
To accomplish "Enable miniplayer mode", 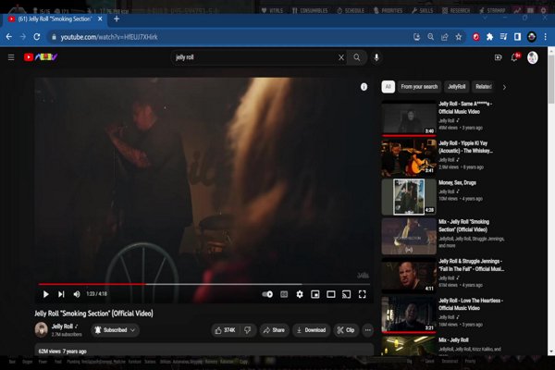I will [315, 294].
